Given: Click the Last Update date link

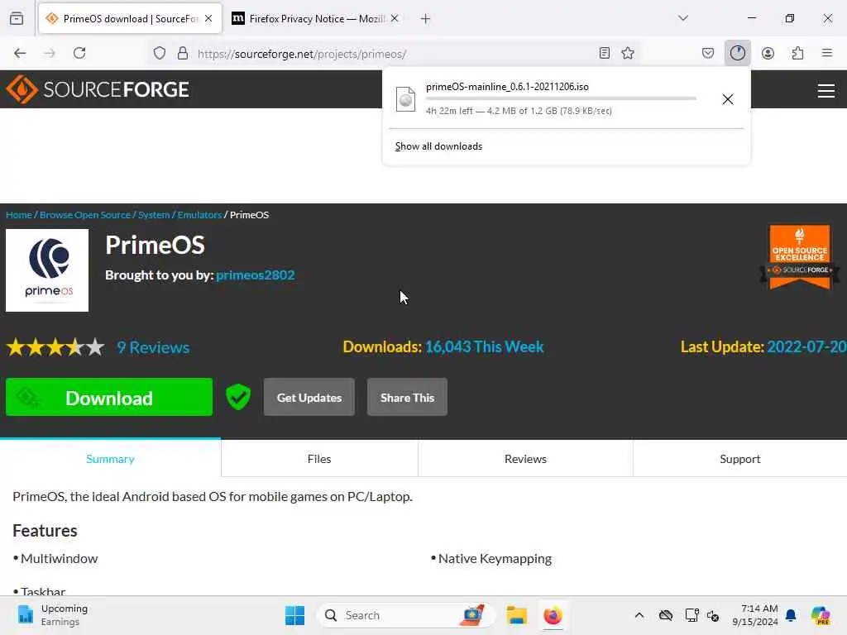Looking at the screenshot, I should coord(806,346).
